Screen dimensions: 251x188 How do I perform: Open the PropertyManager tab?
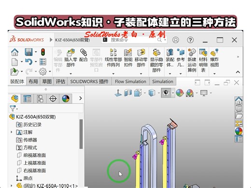pos(27,99)
